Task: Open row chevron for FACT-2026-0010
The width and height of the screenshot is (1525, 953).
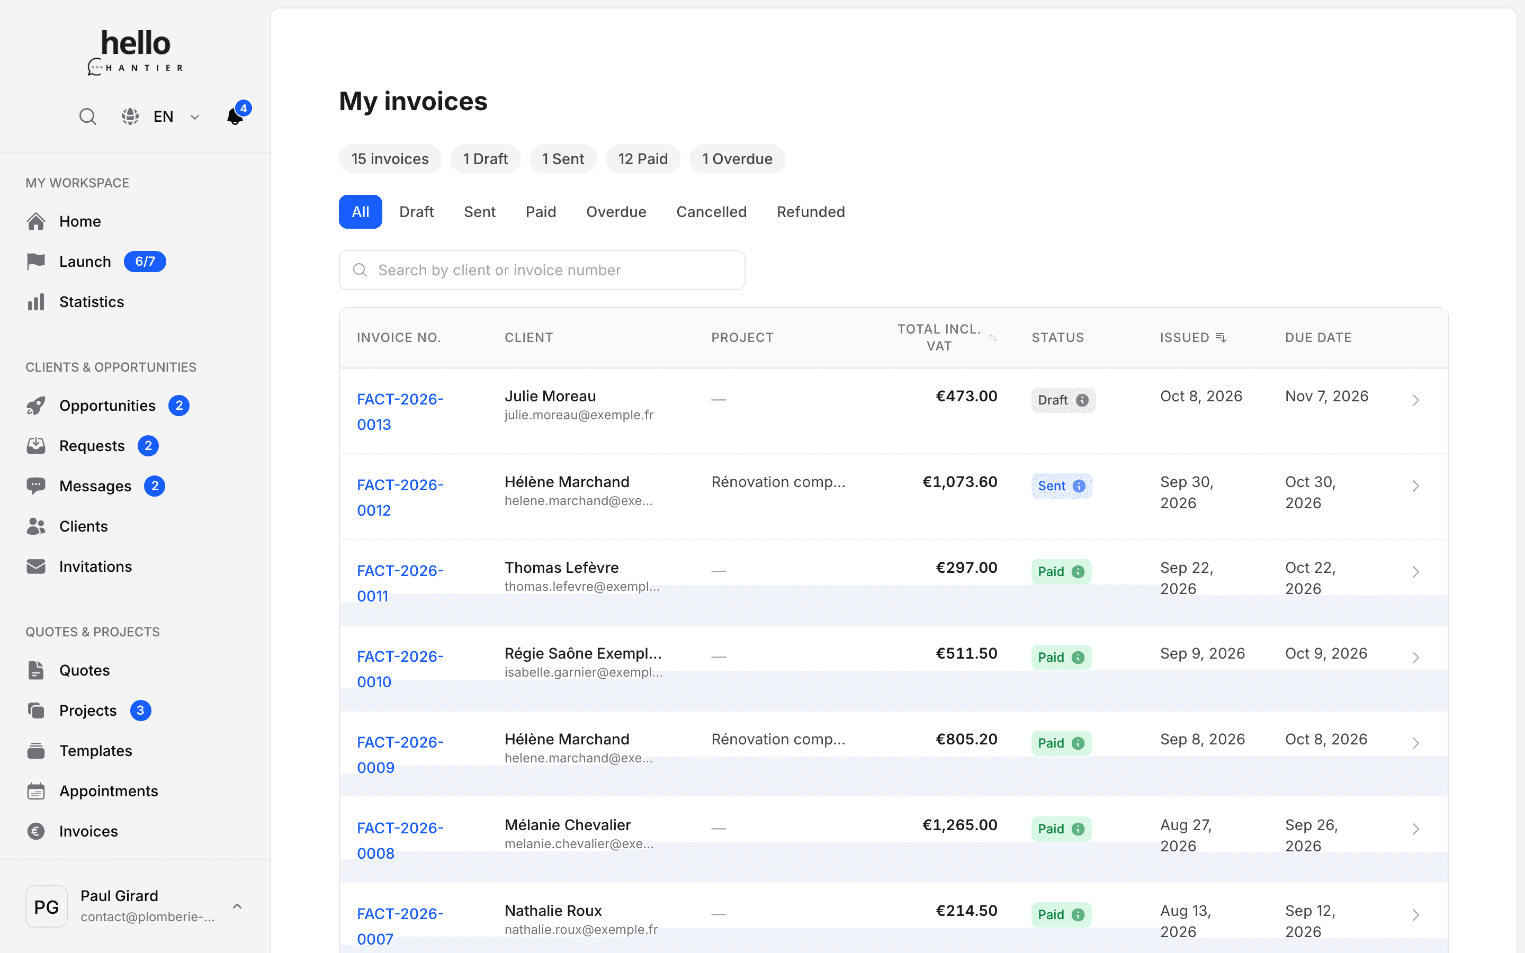Action: (x=1415, y=658)
